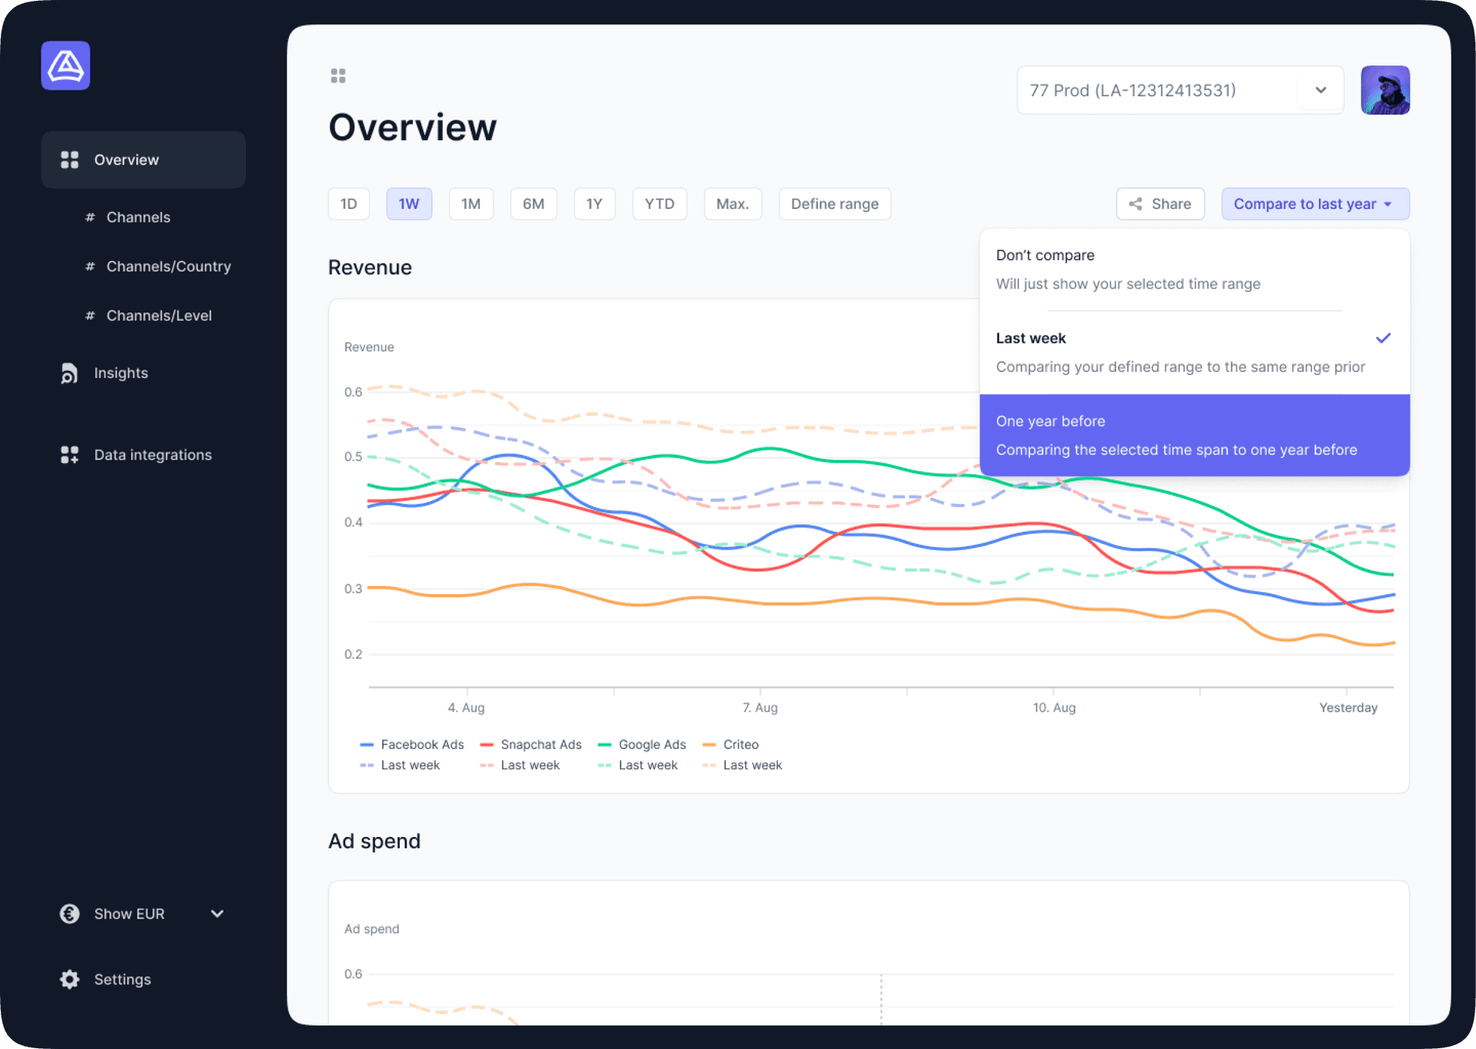Screen dimensions: 1476x1049
Task: Click the user profile avatar
Action: [1385, 91]
